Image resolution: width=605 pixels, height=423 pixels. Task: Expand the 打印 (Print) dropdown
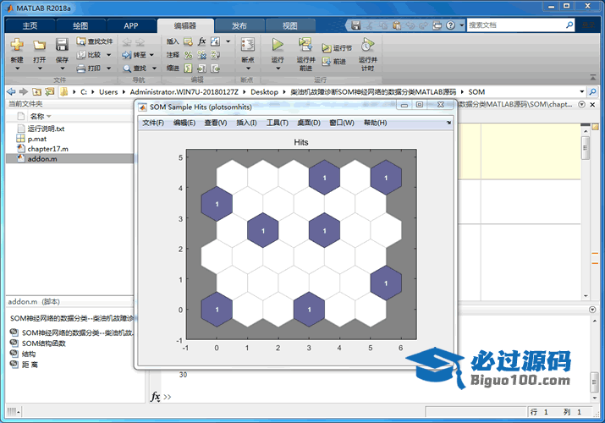tap(107, 69)
